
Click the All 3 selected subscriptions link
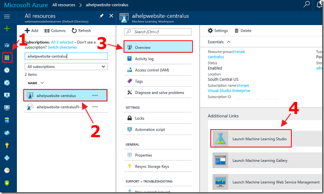point(62,42)
